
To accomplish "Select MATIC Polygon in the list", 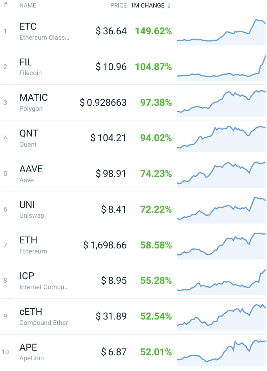I will [x=134, y=103].
